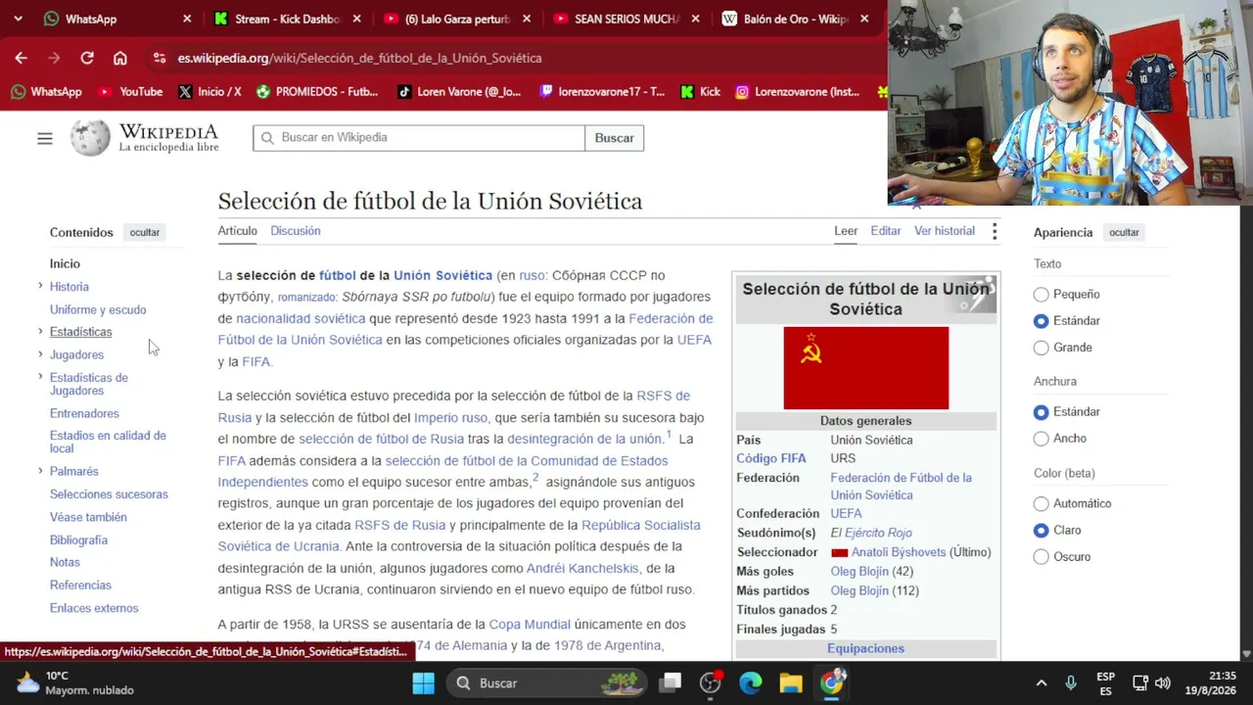This screenshot has height=705, width=1253.
Task: Open the Discusión tab
Action: [296, 231]
